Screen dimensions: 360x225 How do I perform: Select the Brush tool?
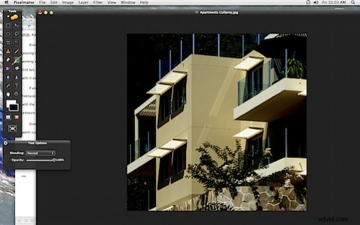click(x=17, y=60)
